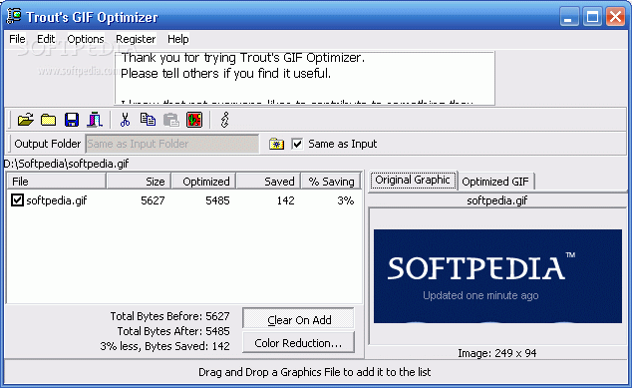Click the info figure icon in toolbar
This screenshot has height=388, width=632.
click(225, 120)
